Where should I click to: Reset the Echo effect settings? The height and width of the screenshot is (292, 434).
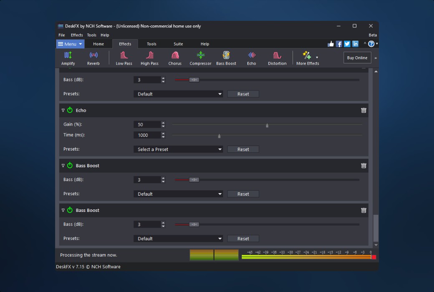coord(243,149)
